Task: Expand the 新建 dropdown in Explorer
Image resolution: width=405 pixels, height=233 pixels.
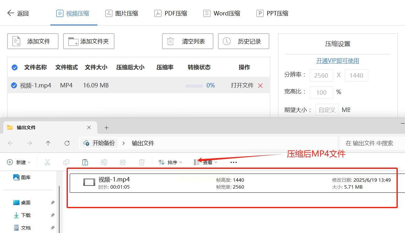Action: tap(19, 162)
